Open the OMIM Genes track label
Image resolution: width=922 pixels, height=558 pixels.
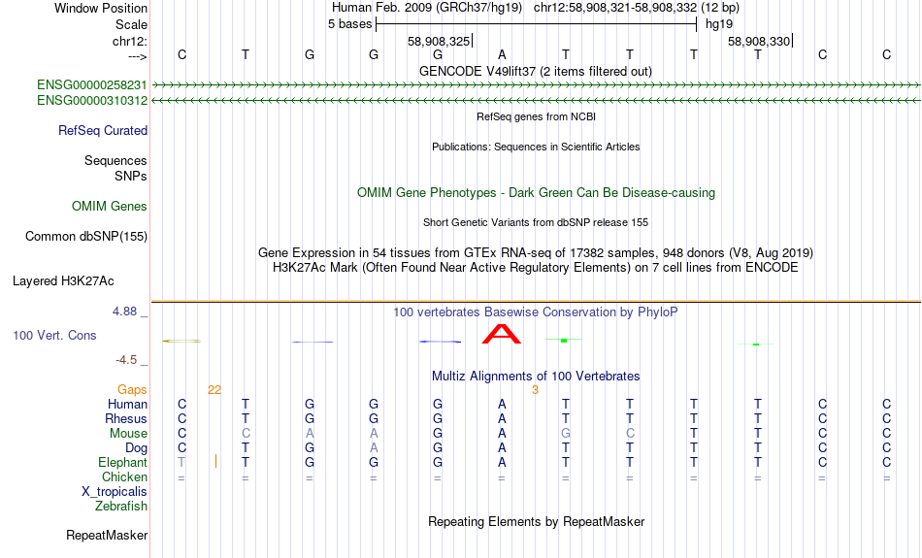[109, 207]
